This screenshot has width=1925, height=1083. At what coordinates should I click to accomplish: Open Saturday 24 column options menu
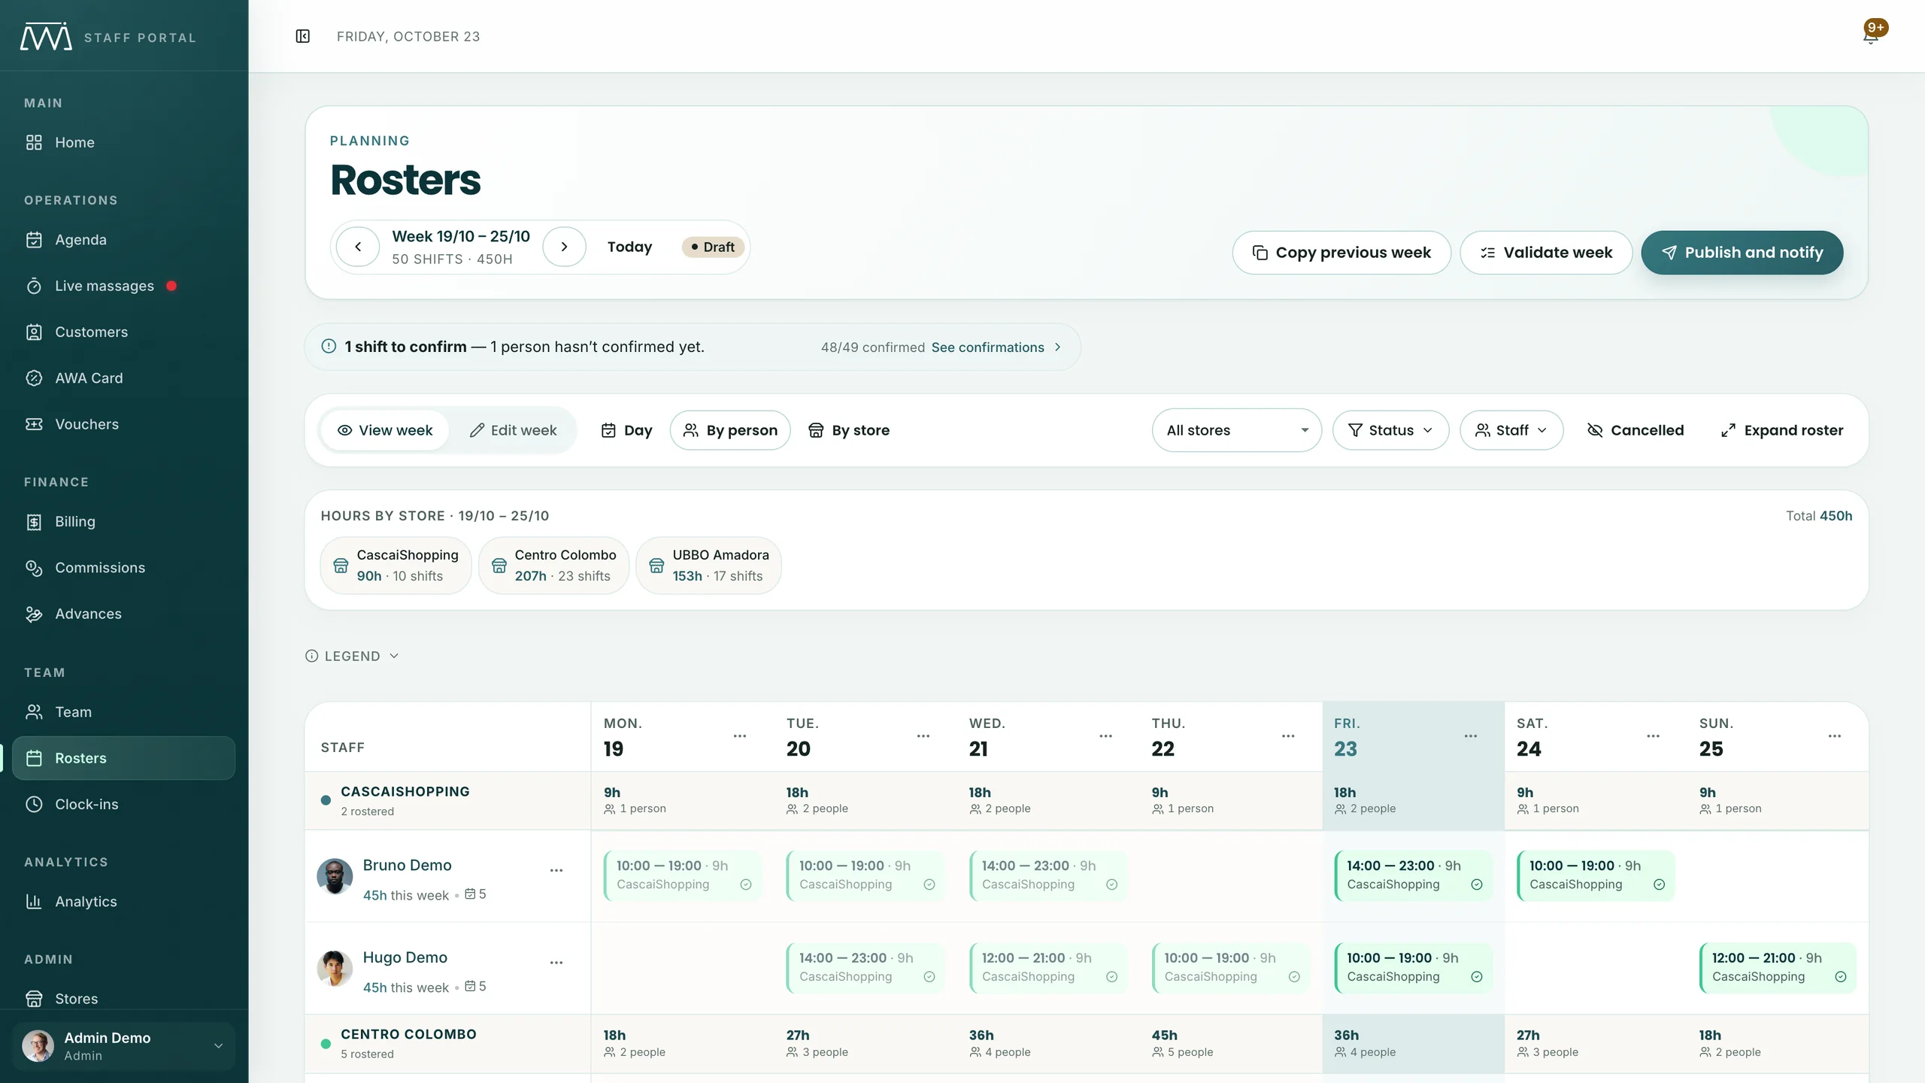pos(1653,736)
